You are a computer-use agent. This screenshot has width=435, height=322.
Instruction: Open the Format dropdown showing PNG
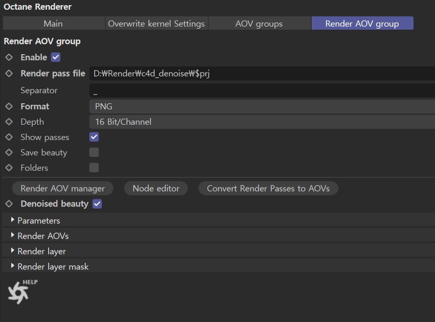(x=262, y=106)
